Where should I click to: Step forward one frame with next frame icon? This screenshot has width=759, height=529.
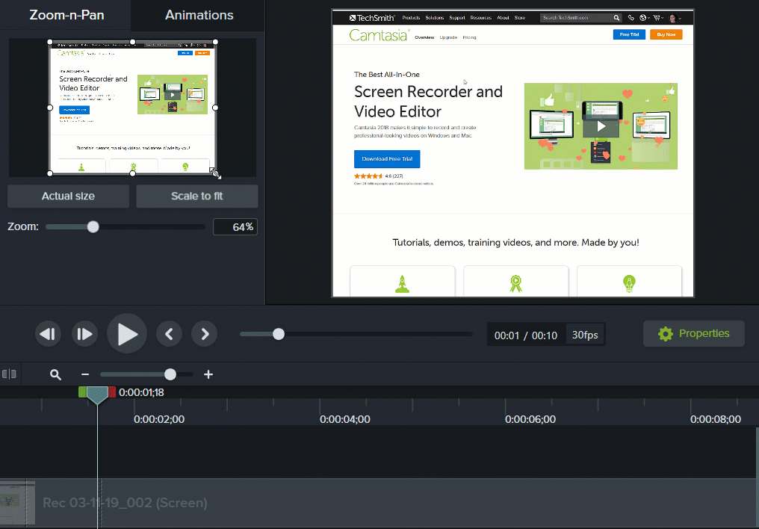[84, 334]
